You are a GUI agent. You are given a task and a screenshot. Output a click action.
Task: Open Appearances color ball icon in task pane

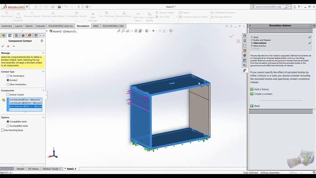(x=245, y=55)
